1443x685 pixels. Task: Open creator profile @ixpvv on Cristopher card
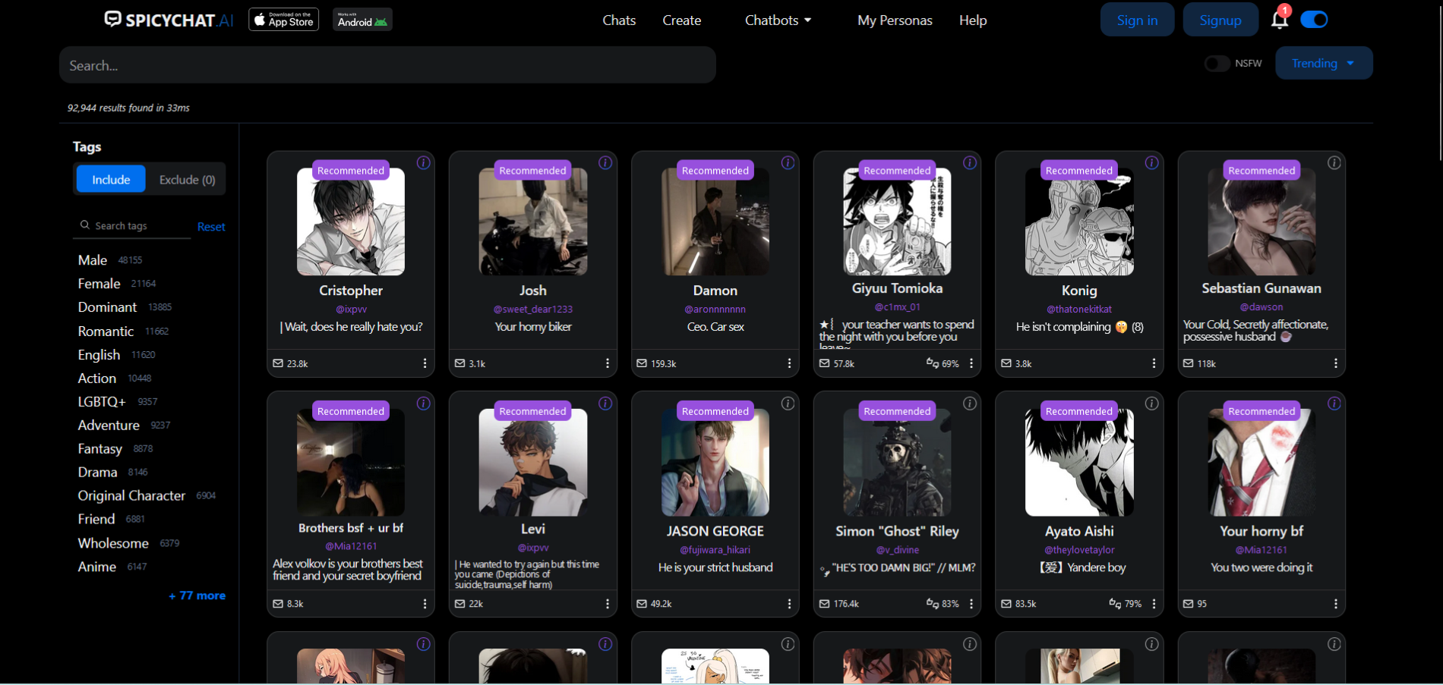pyautogui.click(x=351, y=309)
